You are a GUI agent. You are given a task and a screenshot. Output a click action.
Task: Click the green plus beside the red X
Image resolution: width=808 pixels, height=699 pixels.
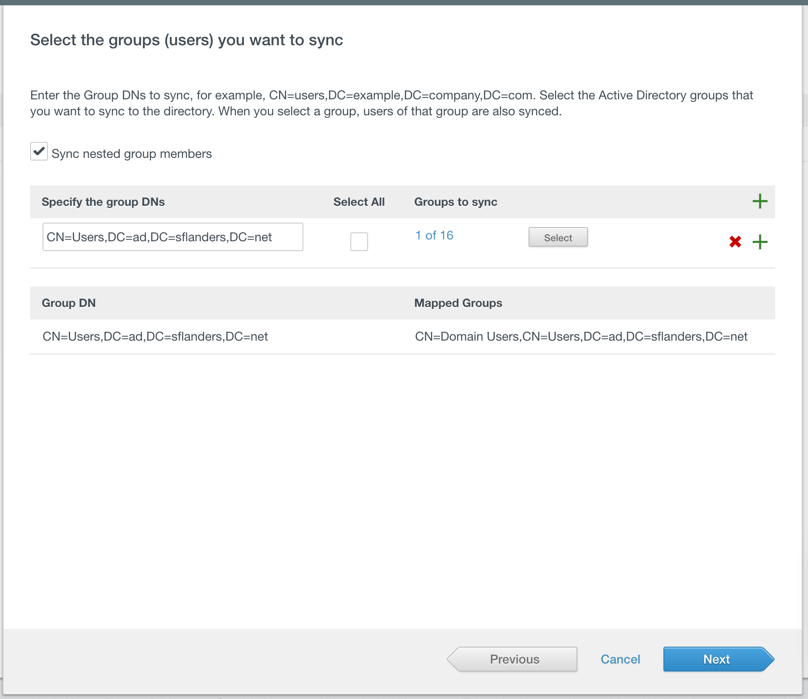pyautogui.click(x=760, y=242)
